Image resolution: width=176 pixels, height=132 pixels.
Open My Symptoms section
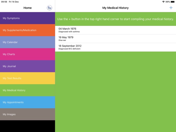point(27,18)
